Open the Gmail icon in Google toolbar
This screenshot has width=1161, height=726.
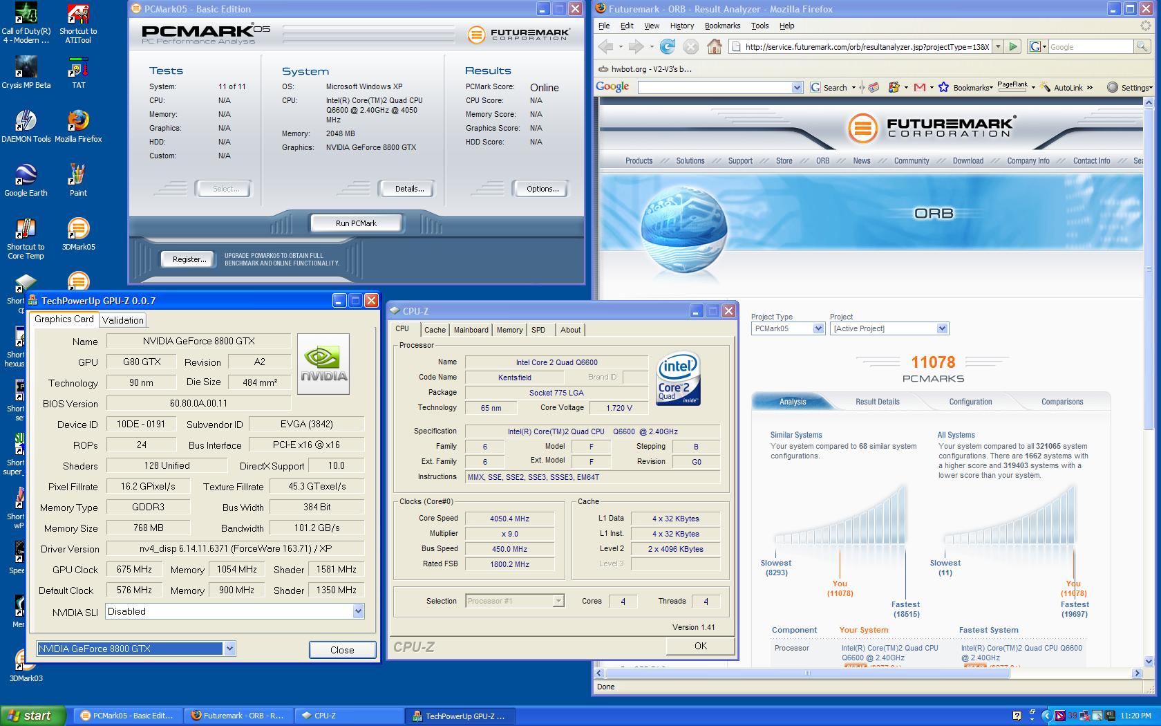coord(919,88)
